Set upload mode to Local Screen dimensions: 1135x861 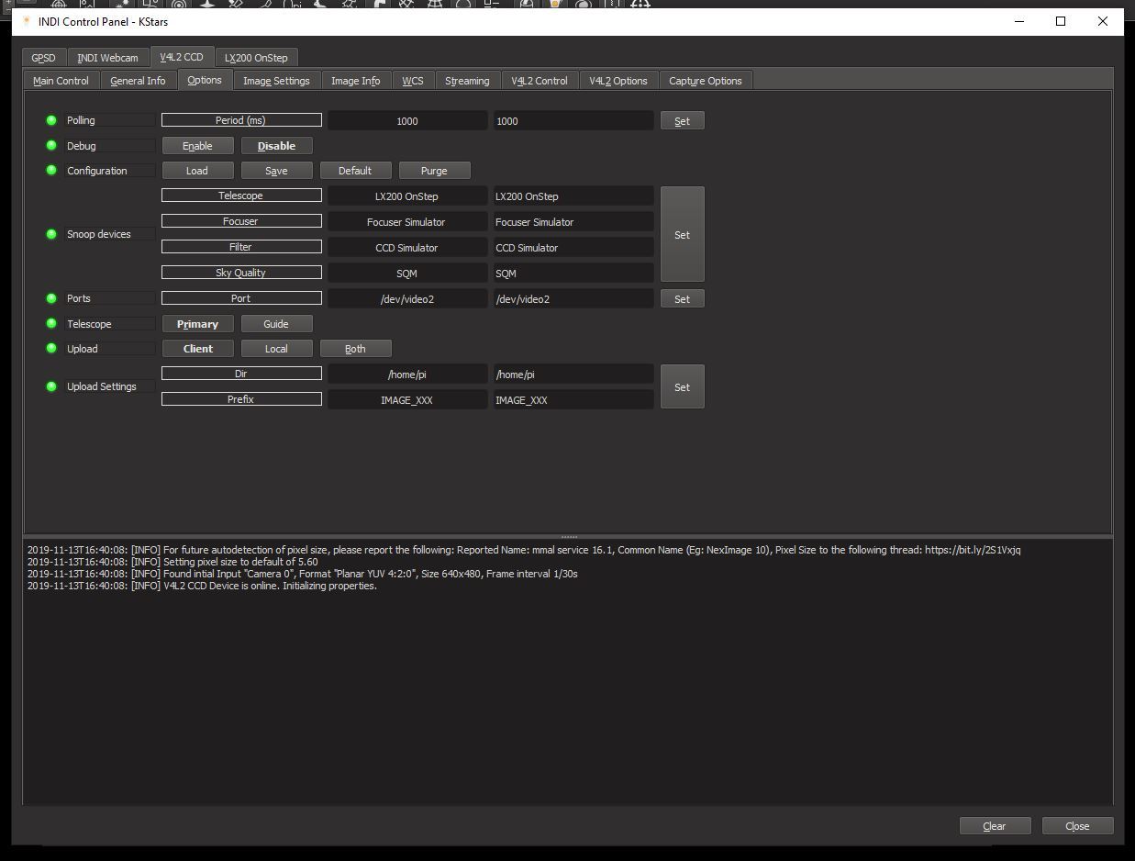(x=276, y=349)
